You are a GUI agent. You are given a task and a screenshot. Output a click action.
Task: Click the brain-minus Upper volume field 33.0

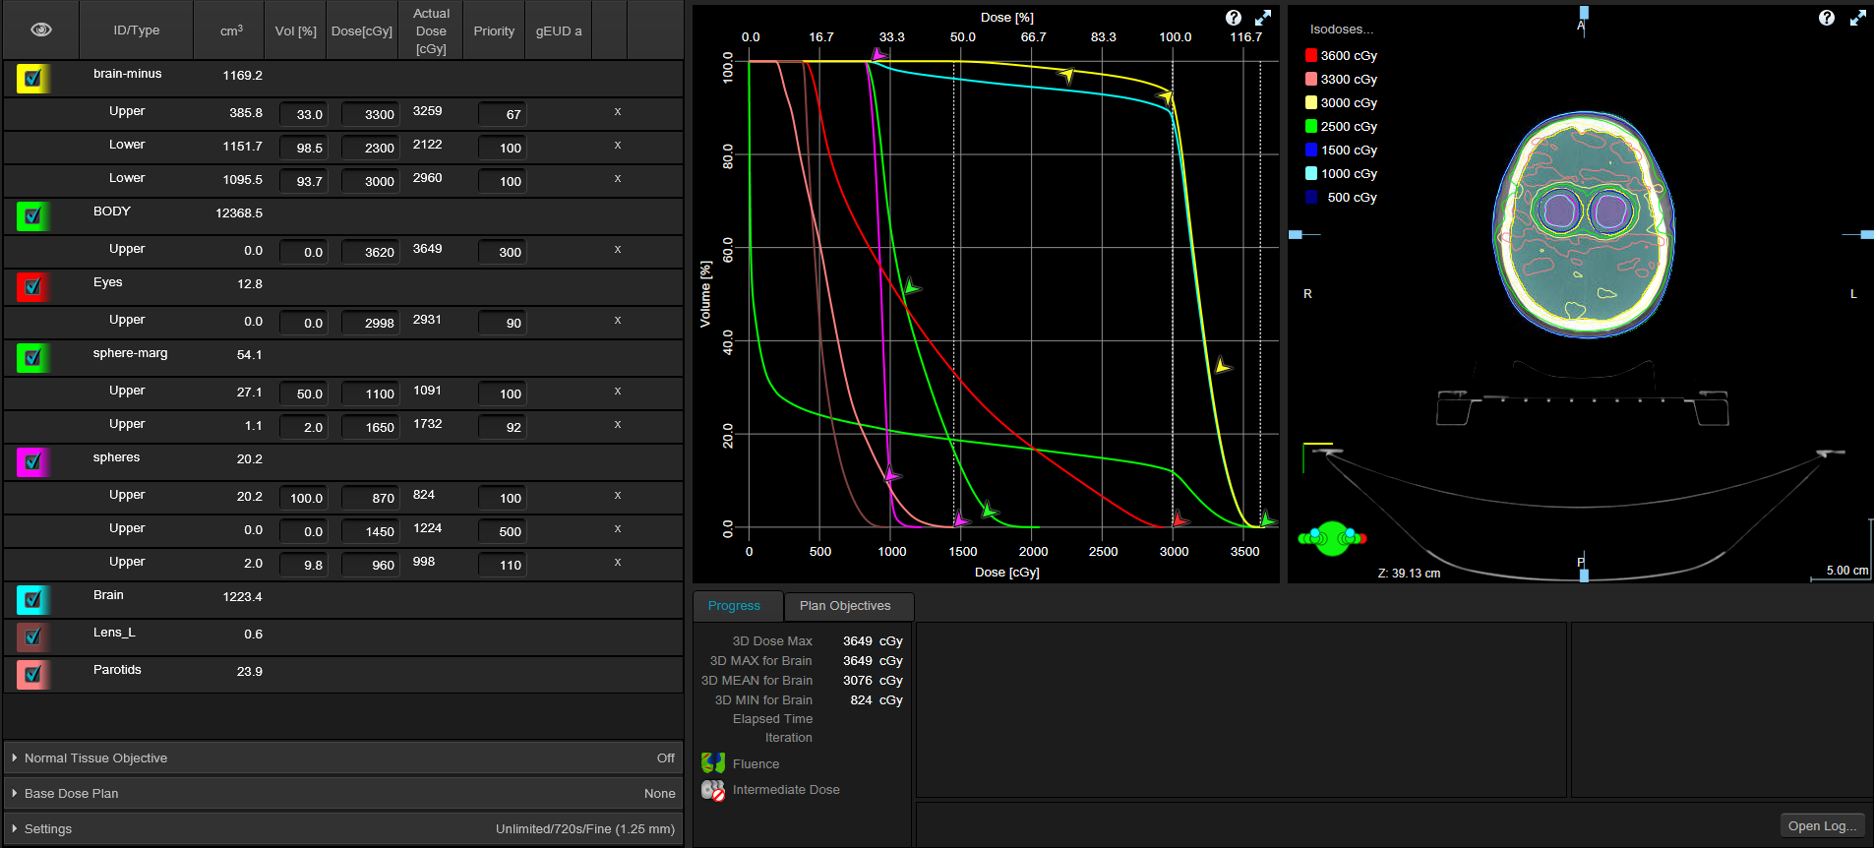304,114
